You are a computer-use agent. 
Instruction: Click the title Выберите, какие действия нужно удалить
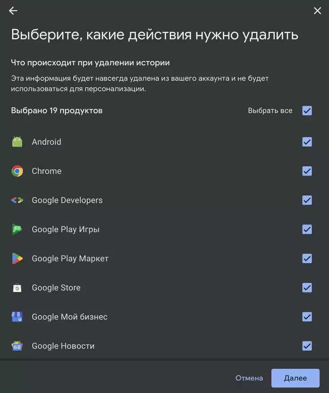tap(155, 35)
